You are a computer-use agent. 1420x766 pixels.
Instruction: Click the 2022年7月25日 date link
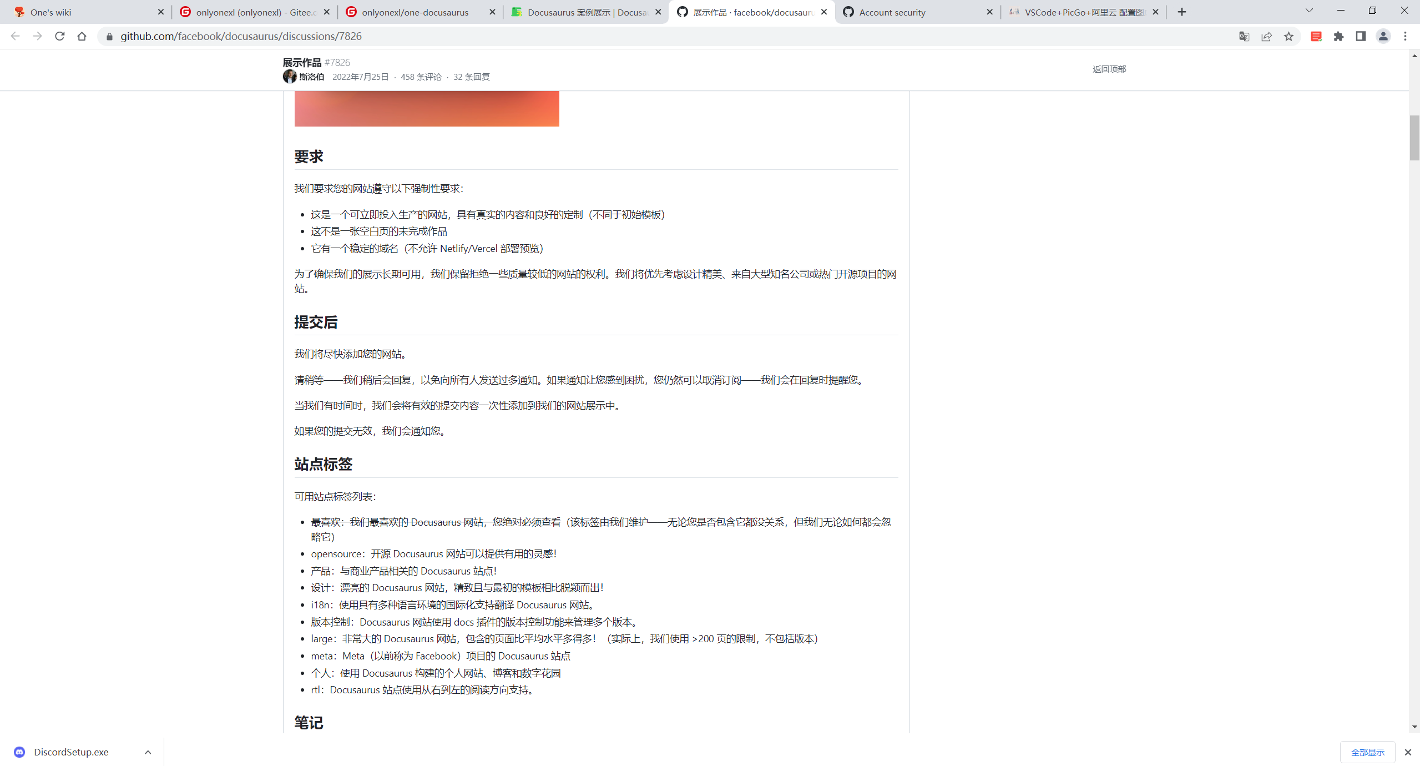[x=360, y=77]
